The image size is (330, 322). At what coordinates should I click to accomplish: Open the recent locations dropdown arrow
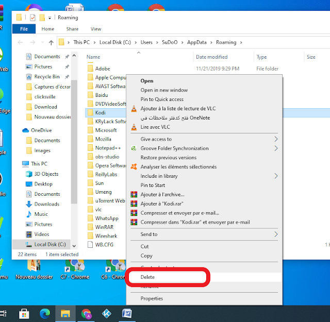tap(42, 42)
